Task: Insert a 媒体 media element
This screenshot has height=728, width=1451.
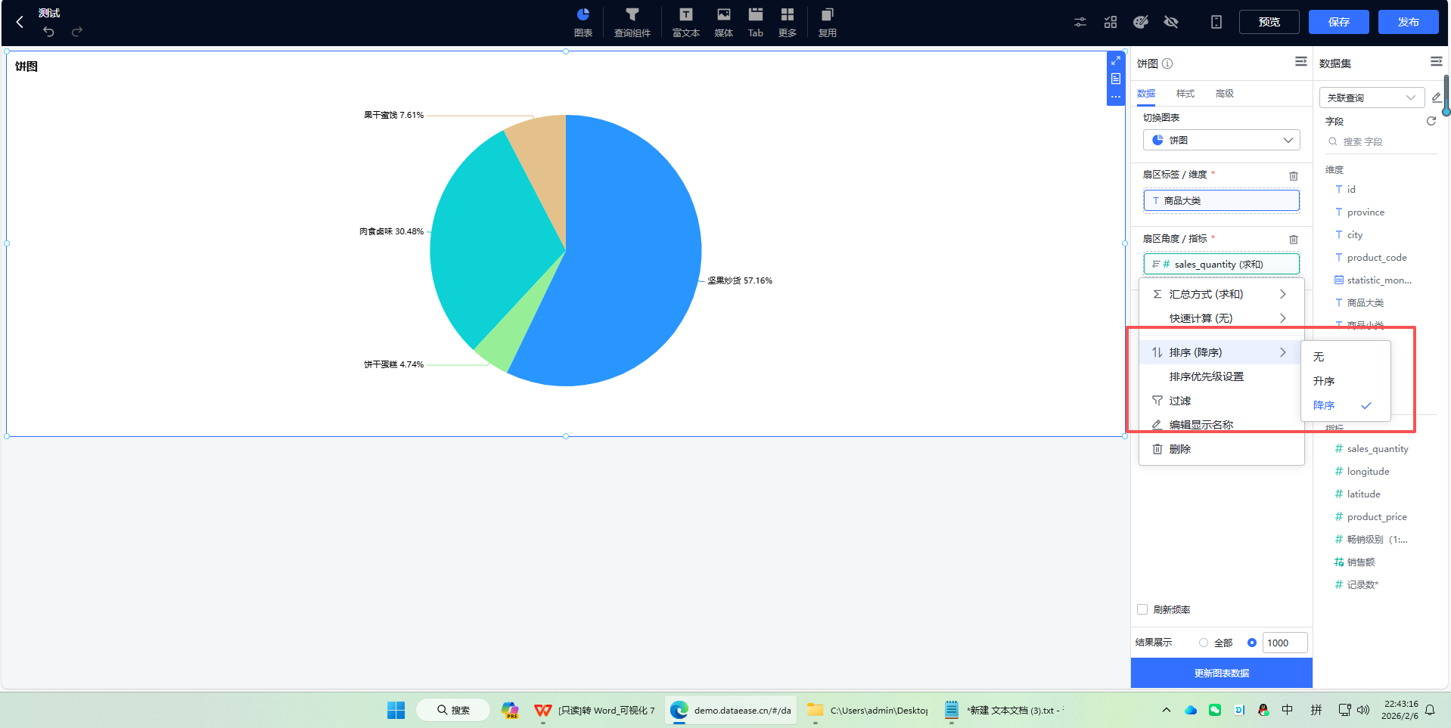Action: 724,22
